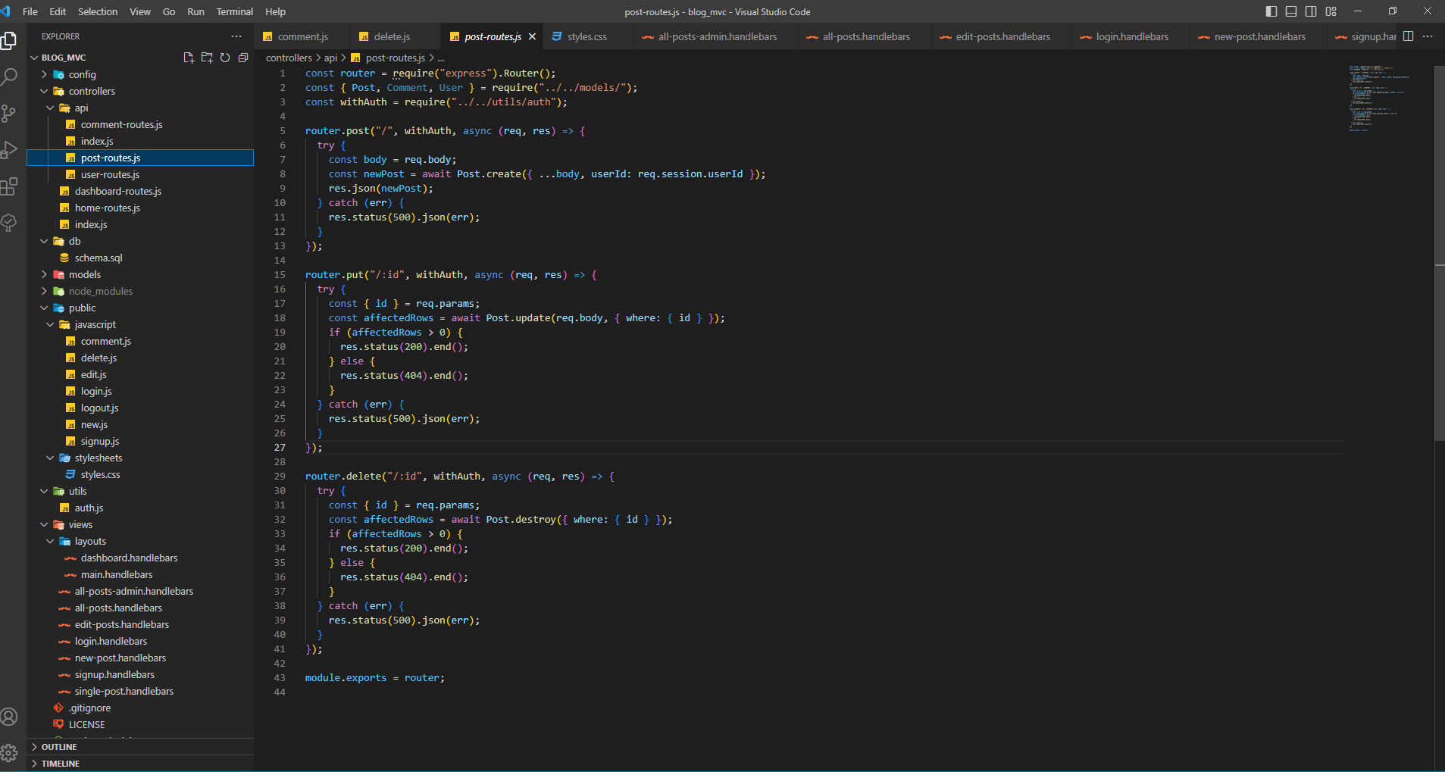
Task: Open dashboard-routes.js in controllers
Action: point(140,191)
